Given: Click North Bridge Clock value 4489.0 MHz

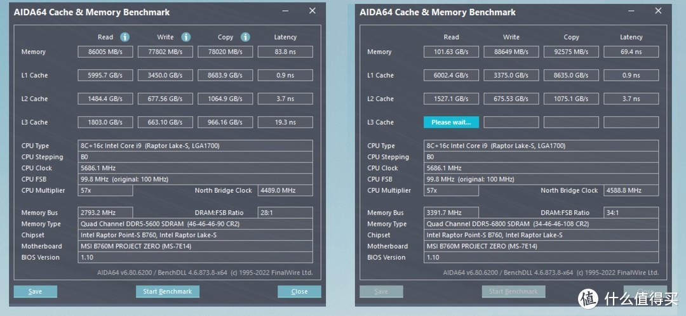Looking at the screenshot, I should [285, 190].
